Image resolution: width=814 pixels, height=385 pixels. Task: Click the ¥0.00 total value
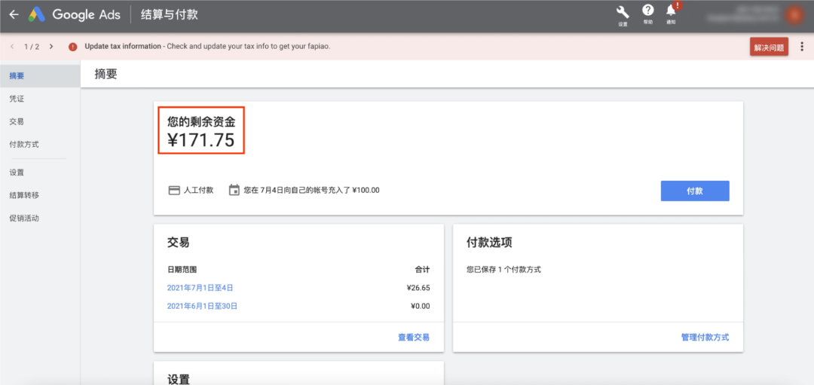pos(421,306)
